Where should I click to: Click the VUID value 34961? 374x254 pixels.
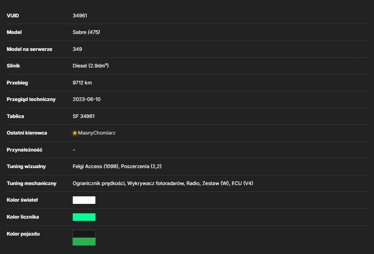pos(80,15)
